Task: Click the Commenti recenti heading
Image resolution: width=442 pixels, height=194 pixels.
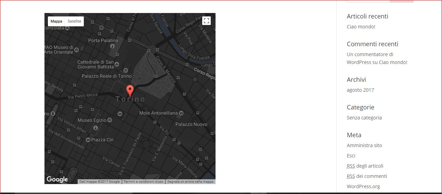Action: click(373, 44)
